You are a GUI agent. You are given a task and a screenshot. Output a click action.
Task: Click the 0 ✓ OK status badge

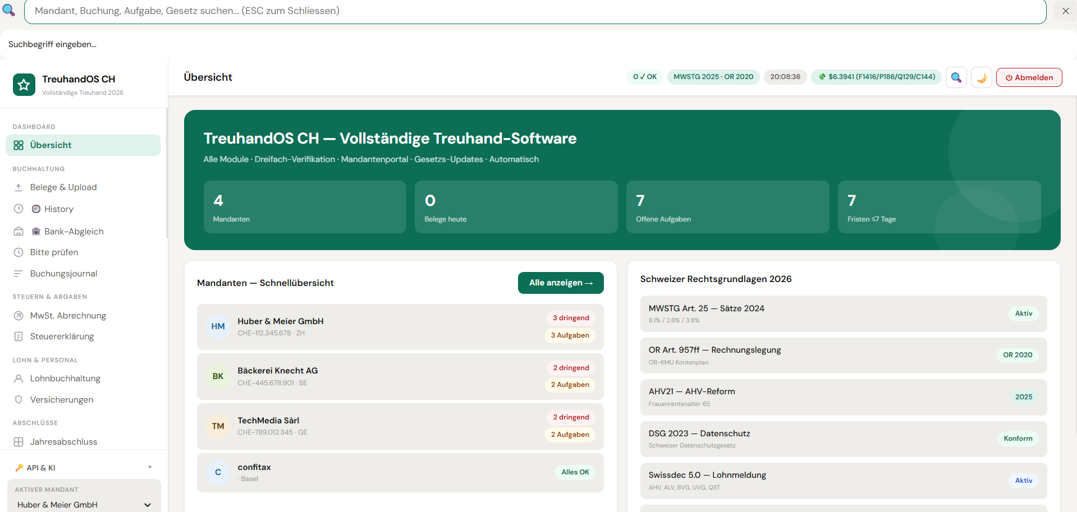[645, 77]
